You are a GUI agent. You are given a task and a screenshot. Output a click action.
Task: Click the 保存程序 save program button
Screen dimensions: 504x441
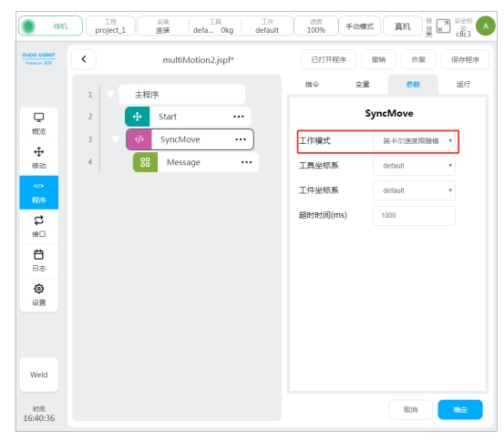pos(465,59)
